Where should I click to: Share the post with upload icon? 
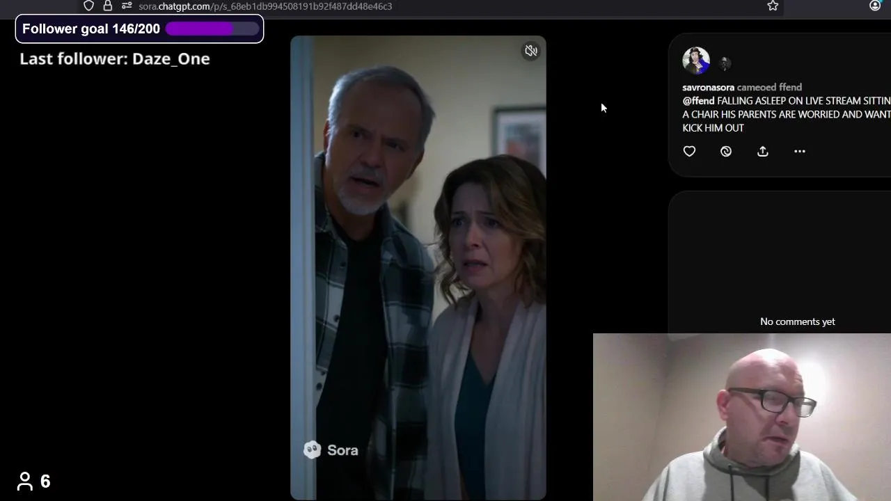[x=763, y=151]
